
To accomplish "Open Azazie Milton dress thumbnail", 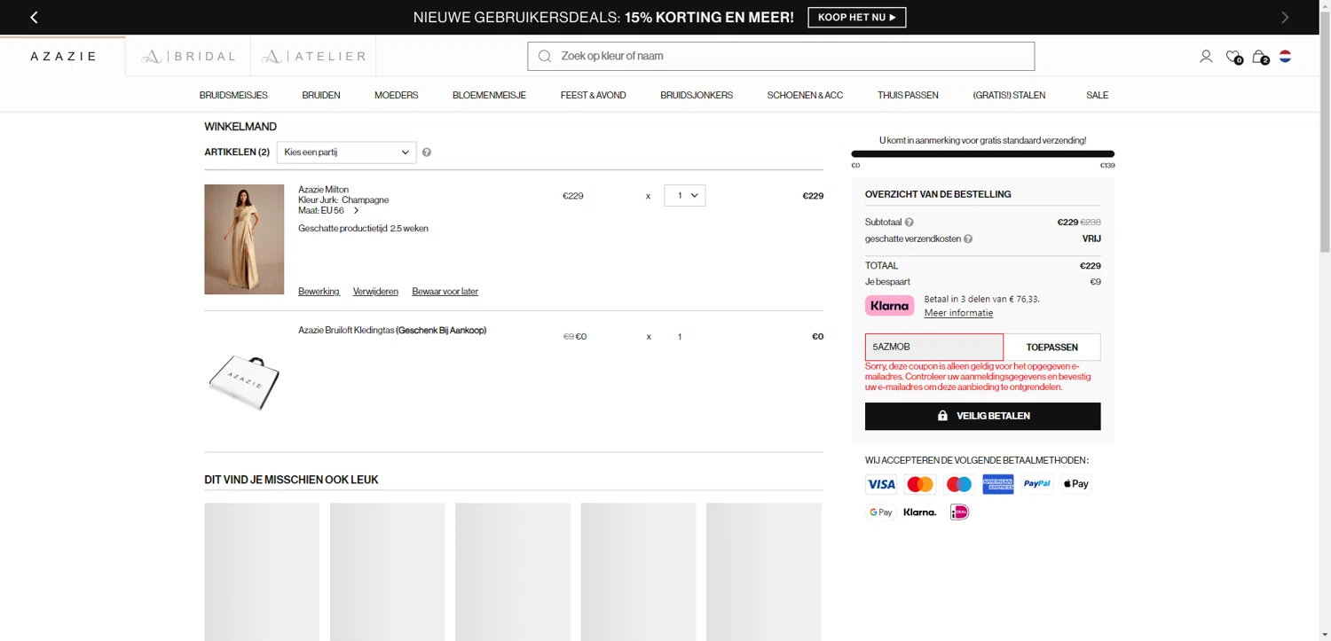I will coord(244,239).
